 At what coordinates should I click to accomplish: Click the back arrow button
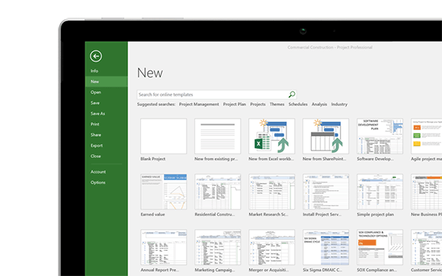click(x=96, y=56)
